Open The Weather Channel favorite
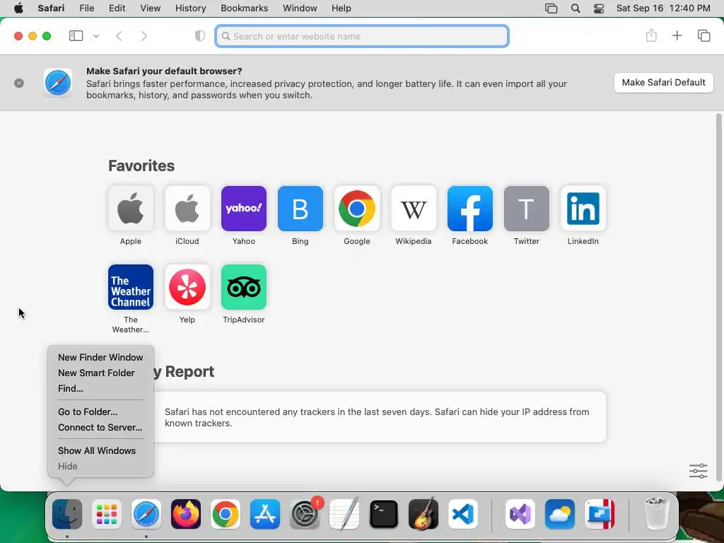Viewport: 724px width, 543px height. tap(131, 287)
